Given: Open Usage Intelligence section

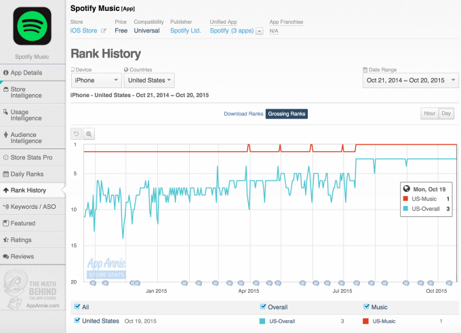Looking at the screenshot, I should tap(33, 115).
